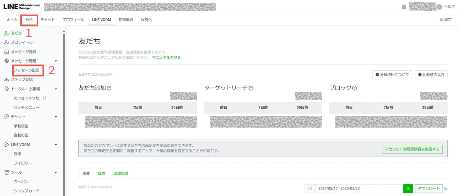This screenshot has height=196, width=459.
Task: Click the トークルーム管理 icon
Action: tap(7, 89)
